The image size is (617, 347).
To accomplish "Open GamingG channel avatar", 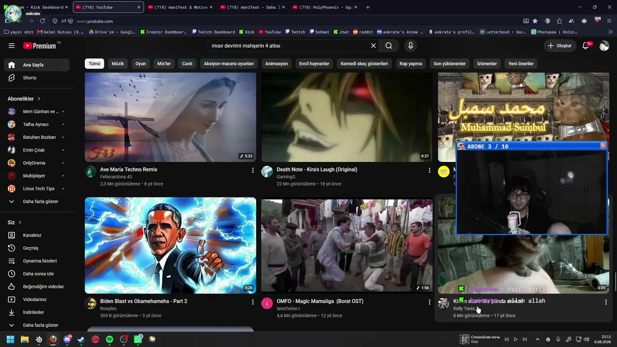I will pos(267,172).
